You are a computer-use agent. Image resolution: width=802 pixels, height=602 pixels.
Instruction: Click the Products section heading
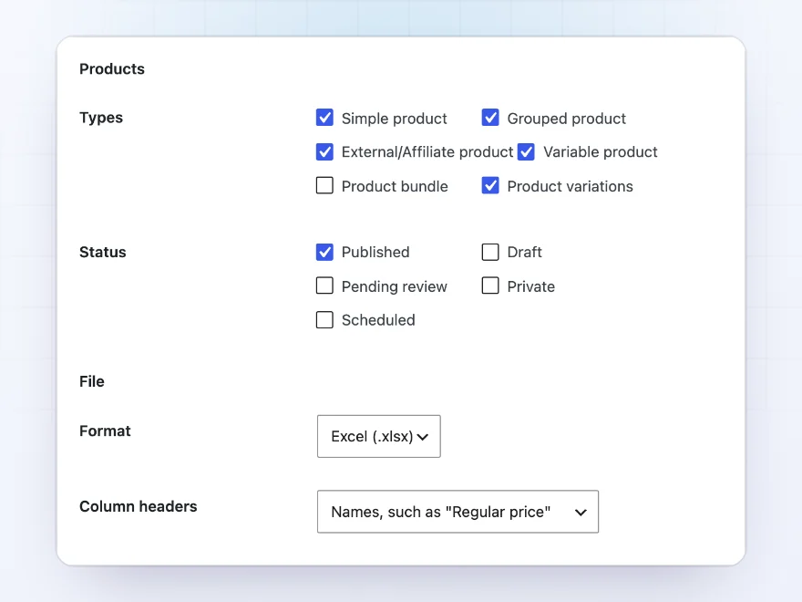tap(112, 69)
